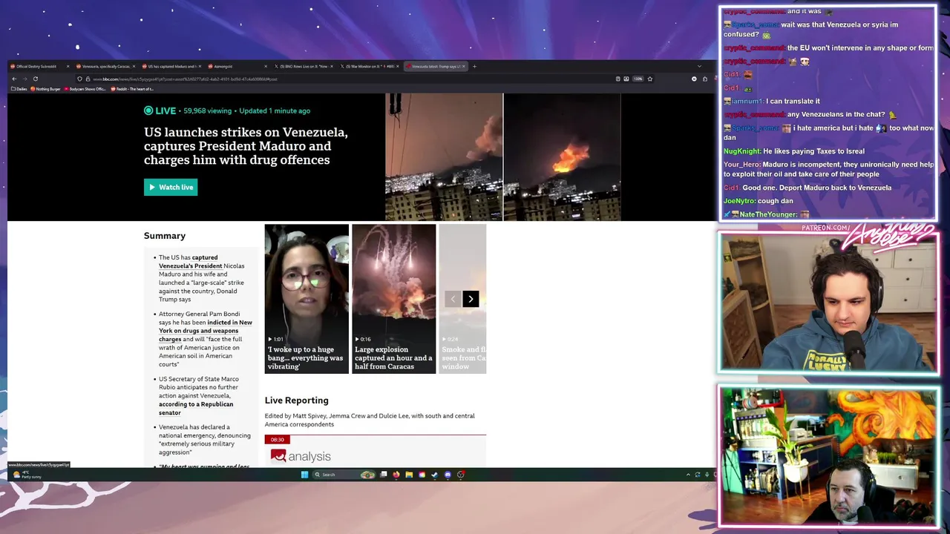Click the Watch live button
Viewport: 950px width, 534px height.
click(171, 187)
